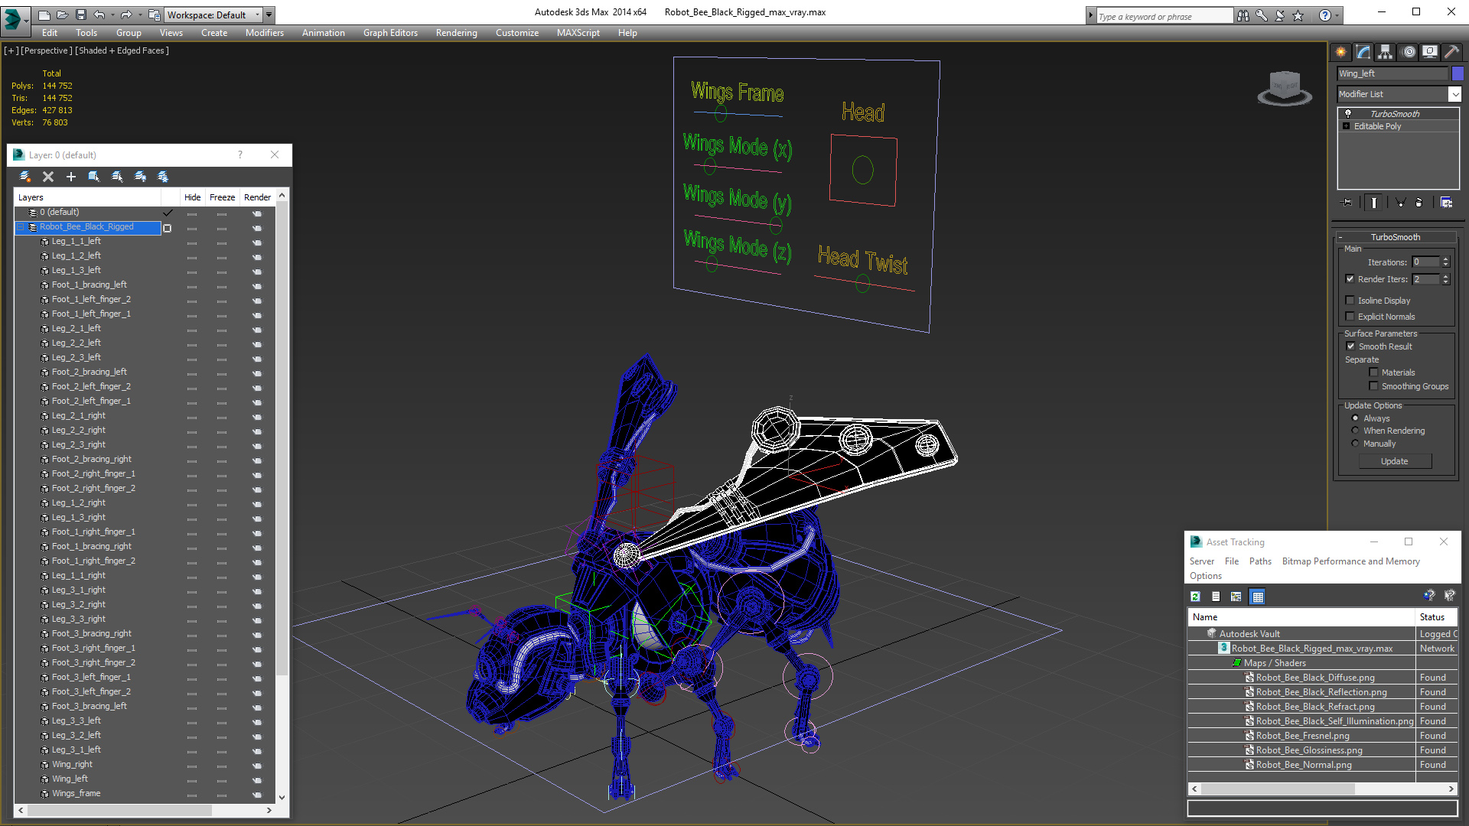Screen dimensions: 1469x826
Task: Click the viewport [+] menu label
Action: click(11, 50)
